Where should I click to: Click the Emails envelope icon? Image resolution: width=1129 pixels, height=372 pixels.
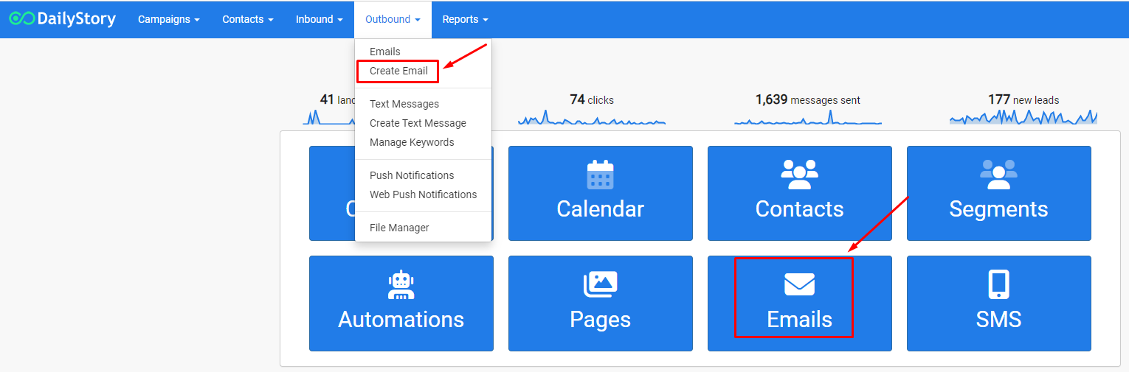(x=799, y=284)
